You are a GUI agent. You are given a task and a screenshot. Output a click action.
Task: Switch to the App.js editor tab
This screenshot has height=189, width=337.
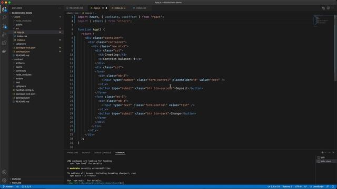[98, 8]
